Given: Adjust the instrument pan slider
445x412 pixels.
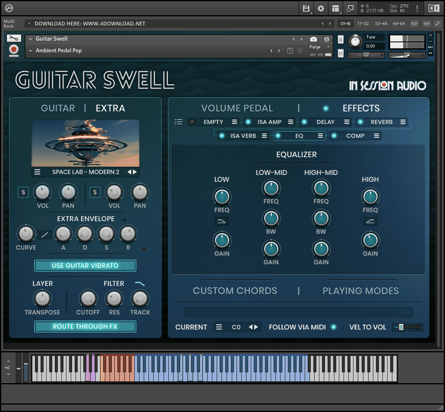Looking at the screenshot, I should [366, 55].
